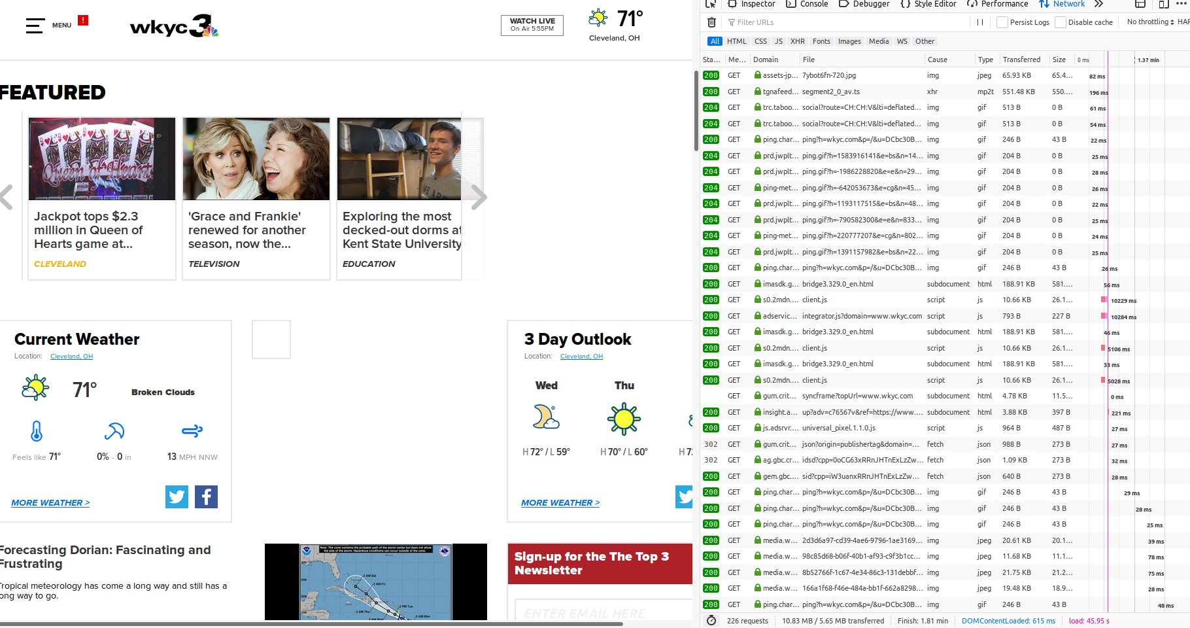The image size is (1190, 628).
Task: Click the Current Weather sun icon
Action: (x=35, y=387)
